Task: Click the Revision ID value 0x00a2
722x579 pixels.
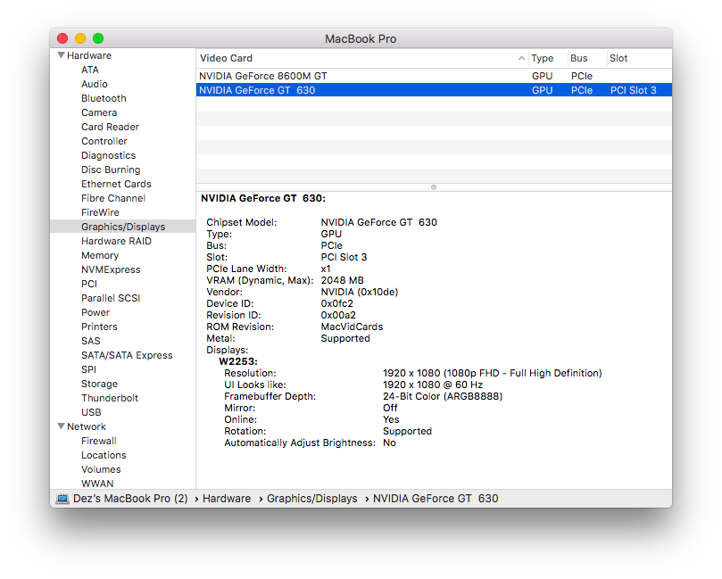Action: (338, 315)
